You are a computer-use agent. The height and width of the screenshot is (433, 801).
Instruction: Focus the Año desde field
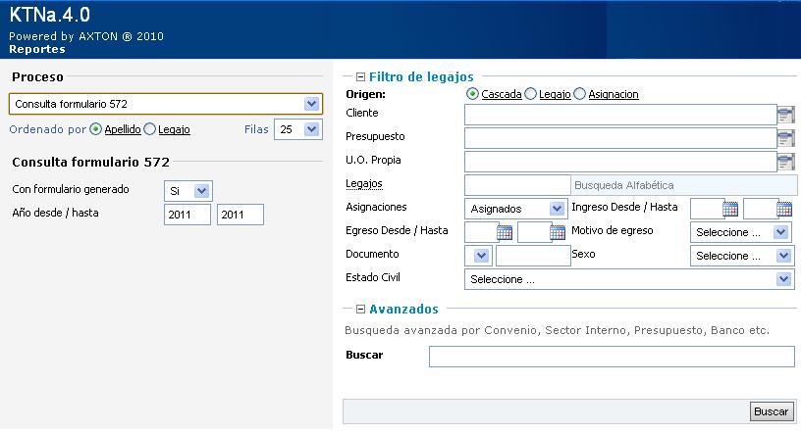pos(187,215)
